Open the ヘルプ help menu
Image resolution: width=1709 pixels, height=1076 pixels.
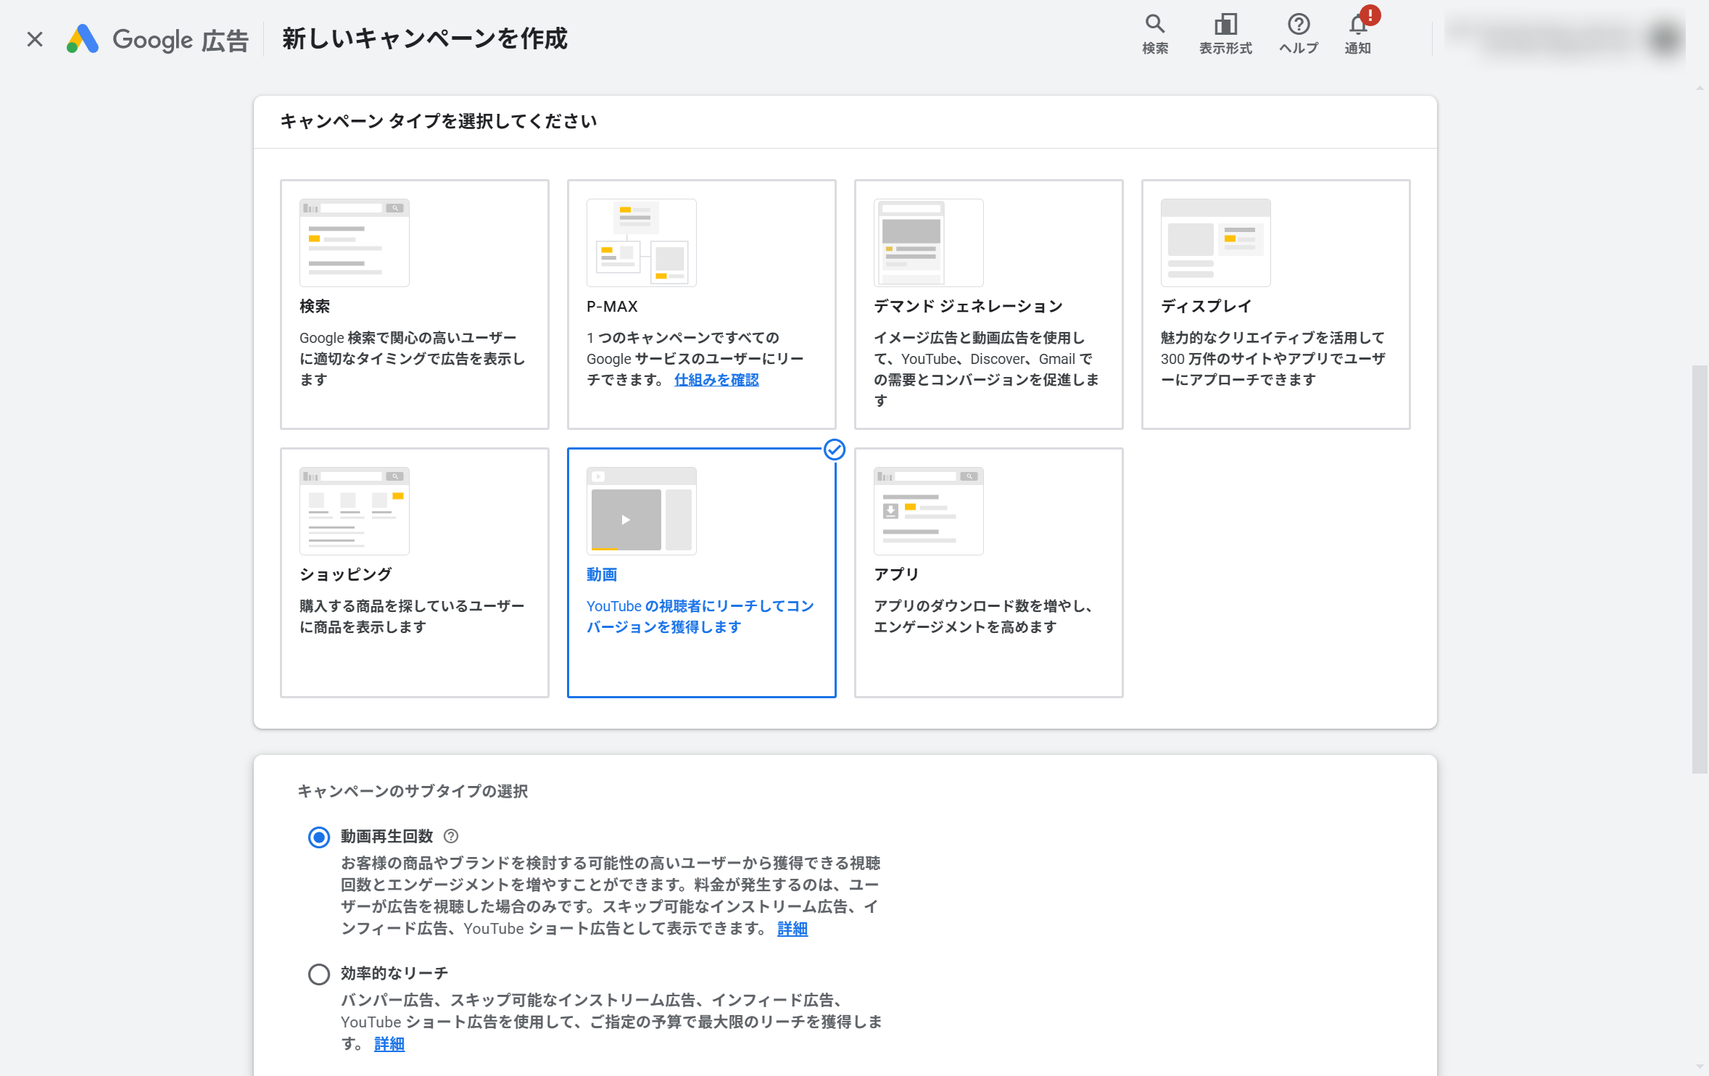tap(1298, 34)
